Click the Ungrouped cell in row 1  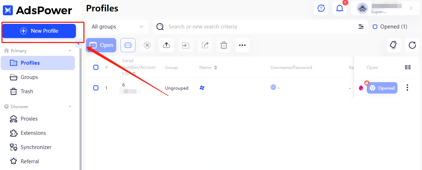(176, 88)
